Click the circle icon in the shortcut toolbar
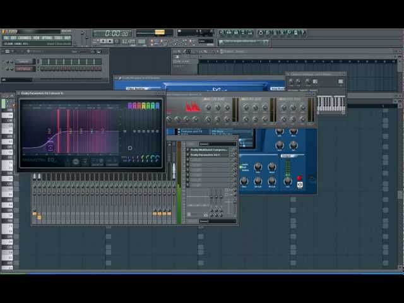404x303 pixels. point(261,33)
